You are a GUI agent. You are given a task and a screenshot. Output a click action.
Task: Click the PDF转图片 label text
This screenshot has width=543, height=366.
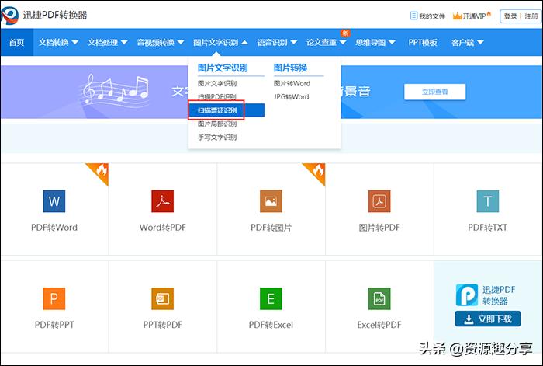coord(271,228)
